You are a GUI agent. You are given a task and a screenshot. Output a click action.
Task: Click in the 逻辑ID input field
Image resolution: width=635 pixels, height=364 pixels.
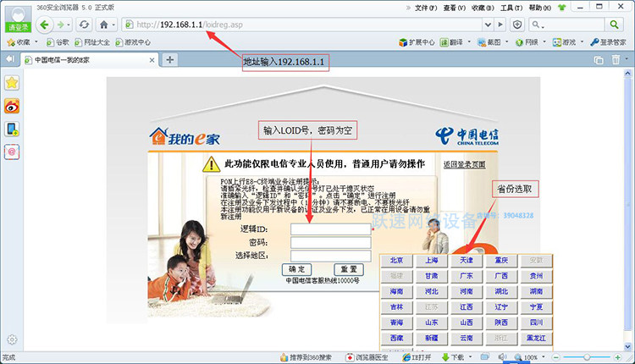pyautogui.click(x=331, y=229)
